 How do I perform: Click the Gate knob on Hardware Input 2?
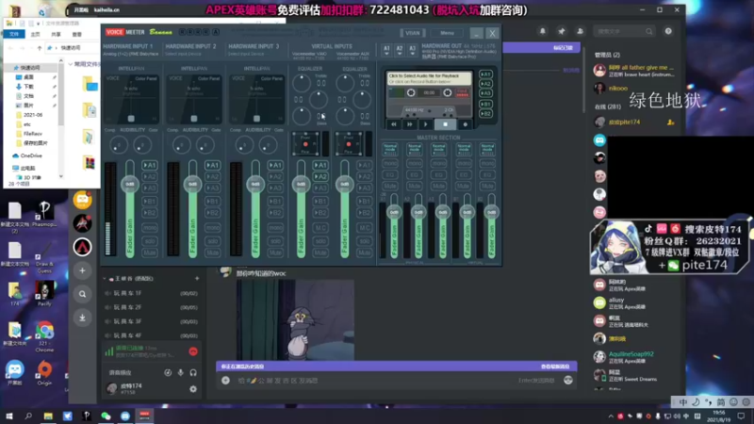pos(205,145)
